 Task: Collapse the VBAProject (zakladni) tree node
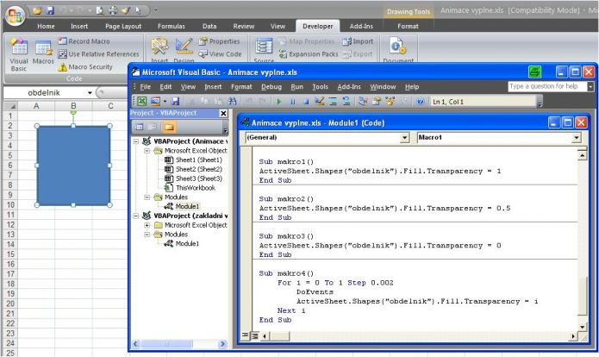coord(136,216)
